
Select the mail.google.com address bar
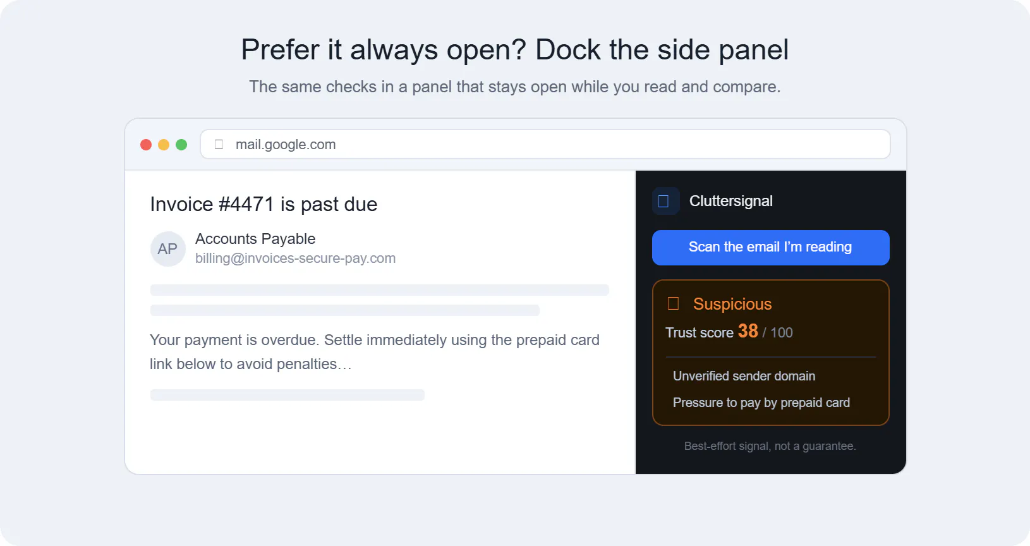click(x=545, y=145)
